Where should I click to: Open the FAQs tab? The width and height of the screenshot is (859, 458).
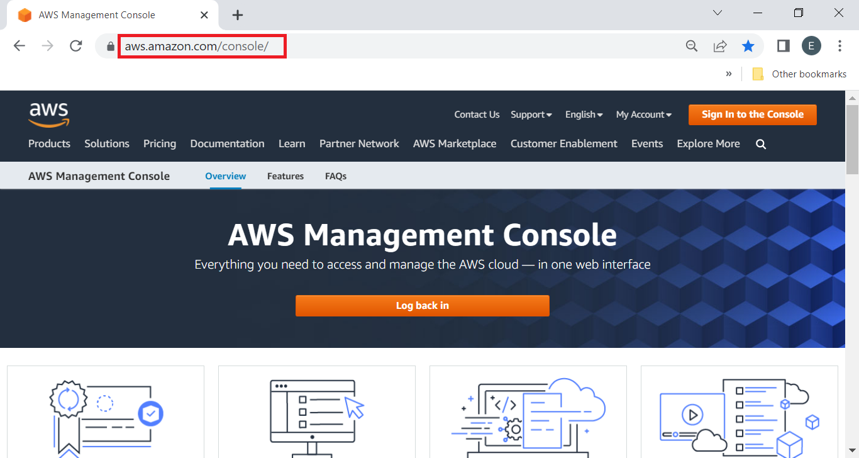tap(336, 176)
